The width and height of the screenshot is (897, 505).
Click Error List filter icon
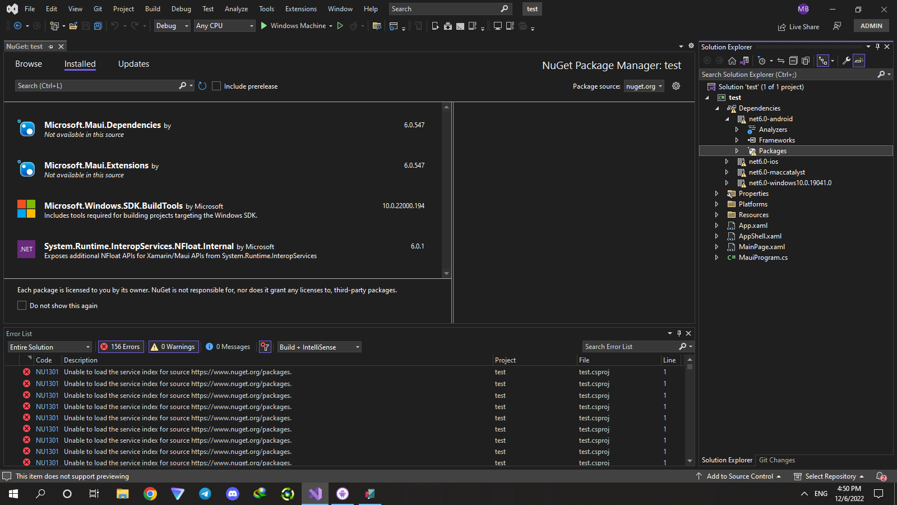[x=265, y=347]
